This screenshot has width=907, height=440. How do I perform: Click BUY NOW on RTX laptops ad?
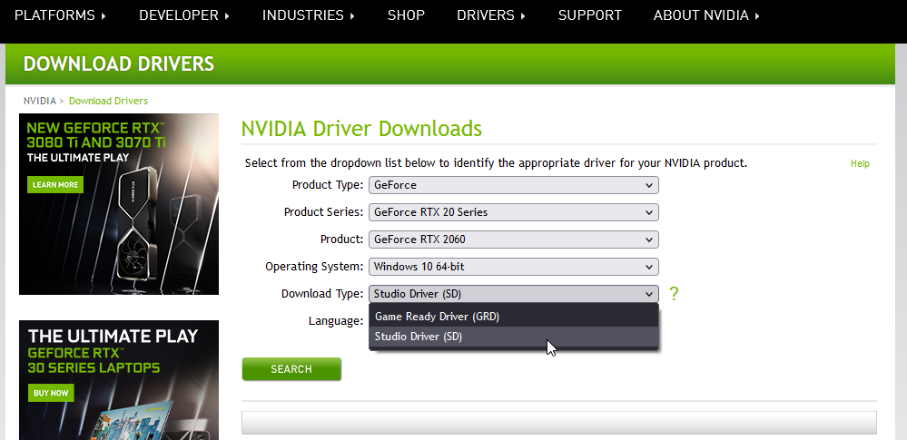(51, 393)
